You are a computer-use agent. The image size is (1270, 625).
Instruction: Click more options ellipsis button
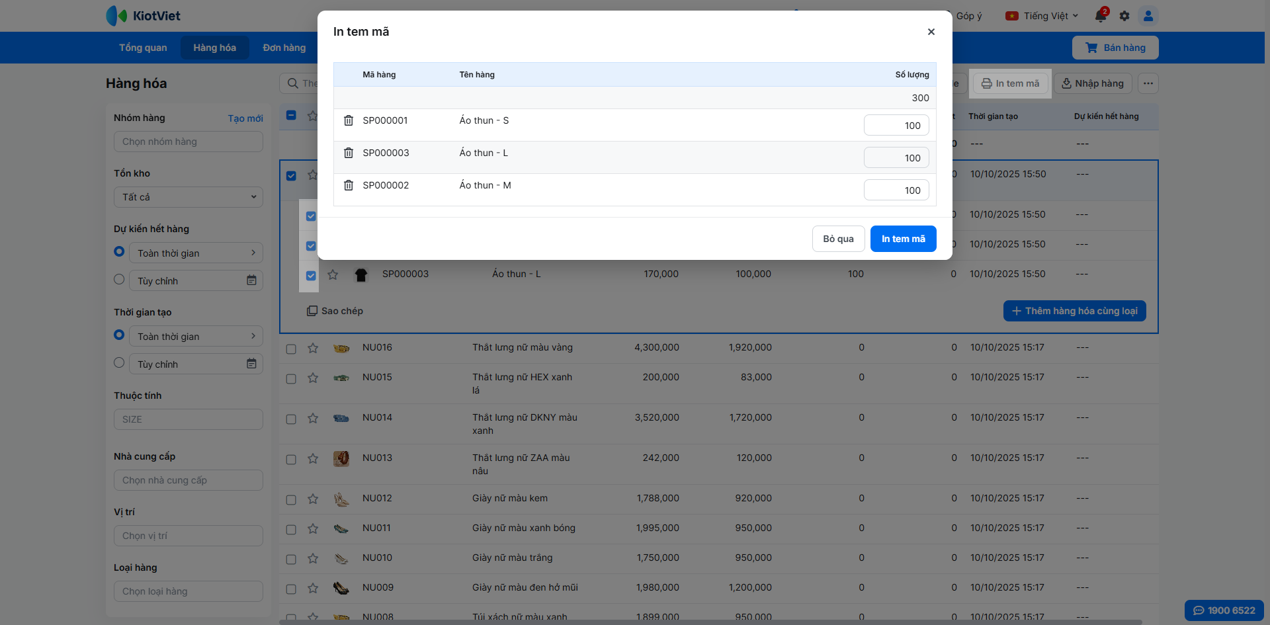(1148, 83)
